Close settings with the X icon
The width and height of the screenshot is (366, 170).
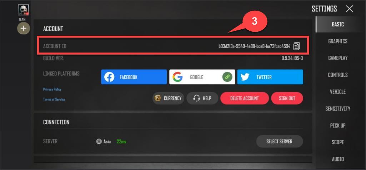click(350, 9)
